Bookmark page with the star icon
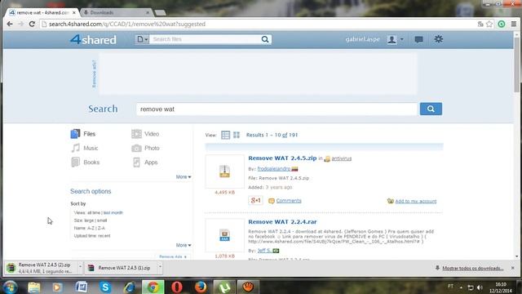The width and height of the screenshot is (522, 294). point(489,24)
